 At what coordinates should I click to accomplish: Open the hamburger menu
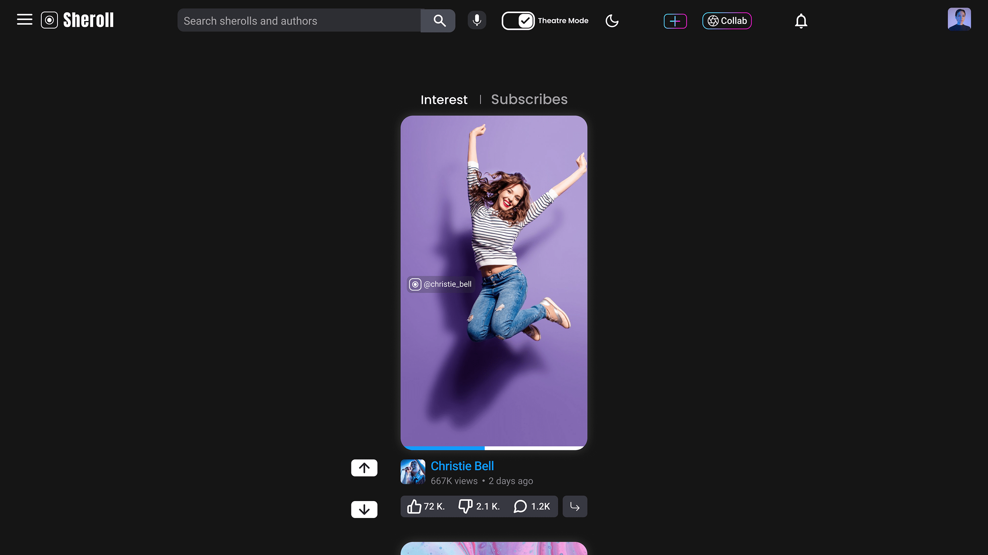click(25, 19)
